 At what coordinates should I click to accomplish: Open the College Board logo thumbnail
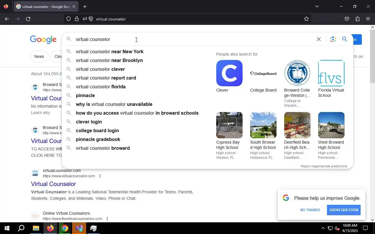263,73
